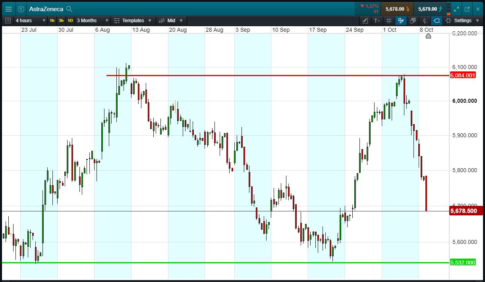Toggle the chart grid lines
Screen dimensions: 485x282
(389, 21)
